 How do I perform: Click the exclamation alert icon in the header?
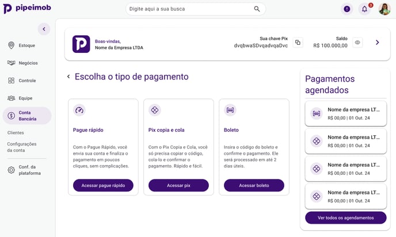point(346,9)
